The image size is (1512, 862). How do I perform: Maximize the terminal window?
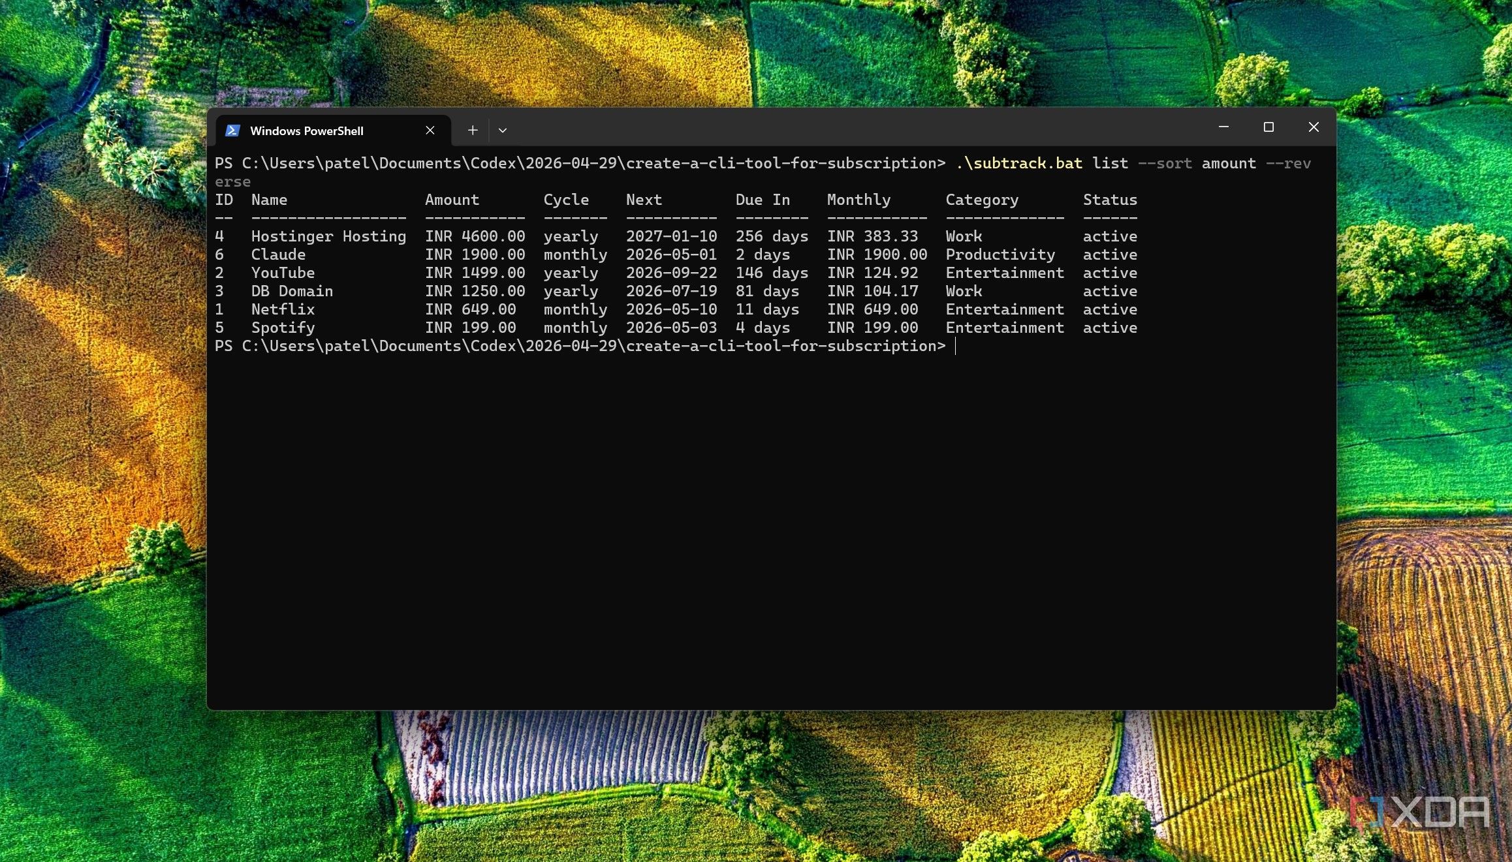pyautogui.click(x=1268, y=127)
